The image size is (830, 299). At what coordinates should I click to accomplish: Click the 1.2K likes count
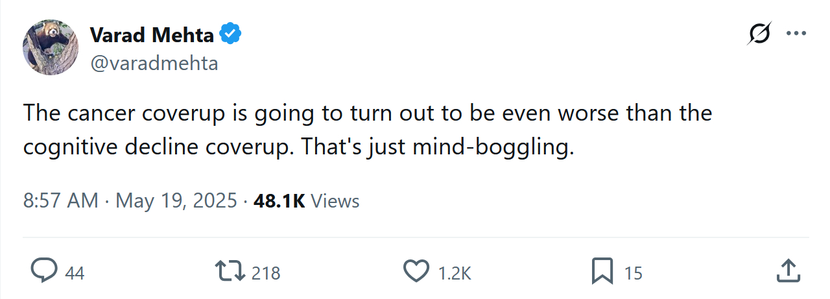pos(455,273)
